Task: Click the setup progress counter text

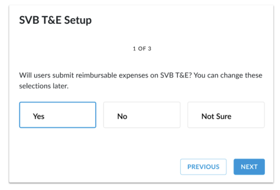Action: 142,49
